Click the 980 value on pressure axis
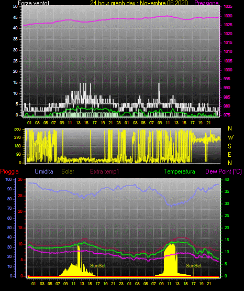This screenshot has height=291, width=244. point(227,106)
